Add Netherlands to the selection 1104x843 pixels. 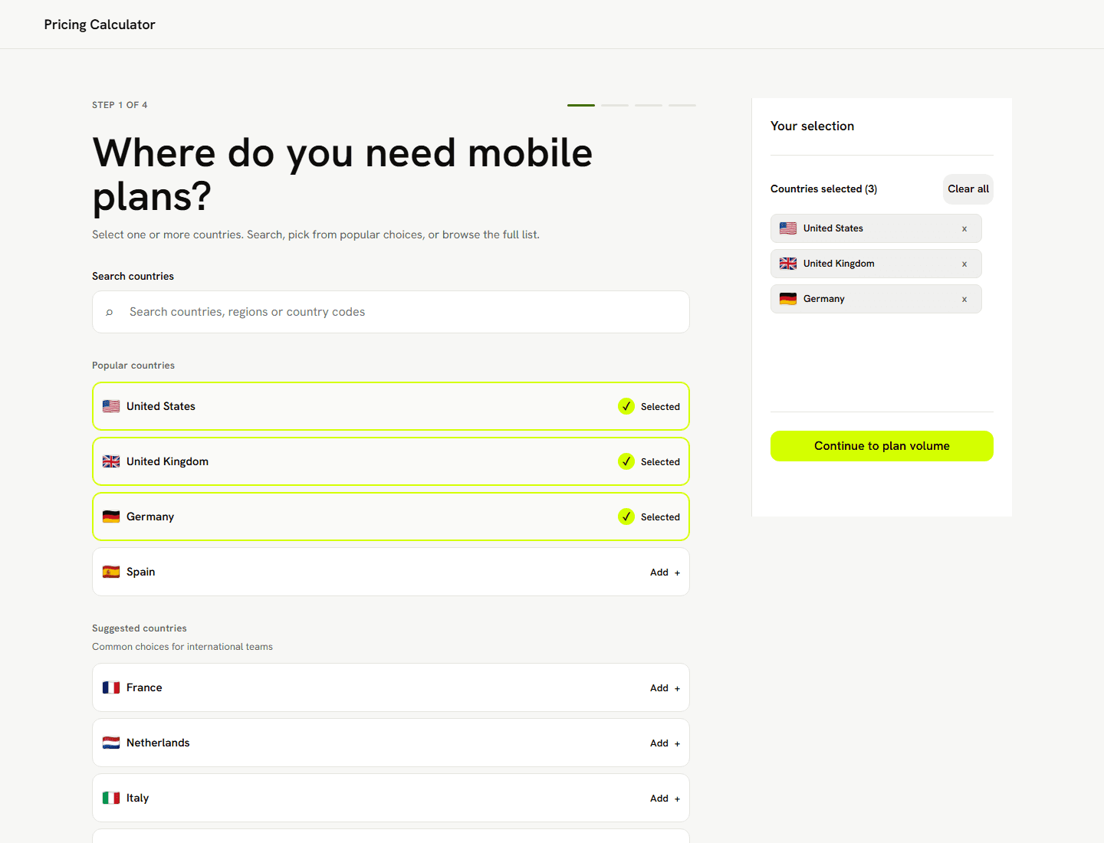[x=665, y=743]
